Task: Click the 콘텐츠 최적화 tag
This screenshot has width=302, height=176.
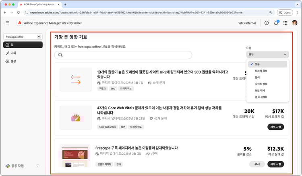Action: point(104,164)
